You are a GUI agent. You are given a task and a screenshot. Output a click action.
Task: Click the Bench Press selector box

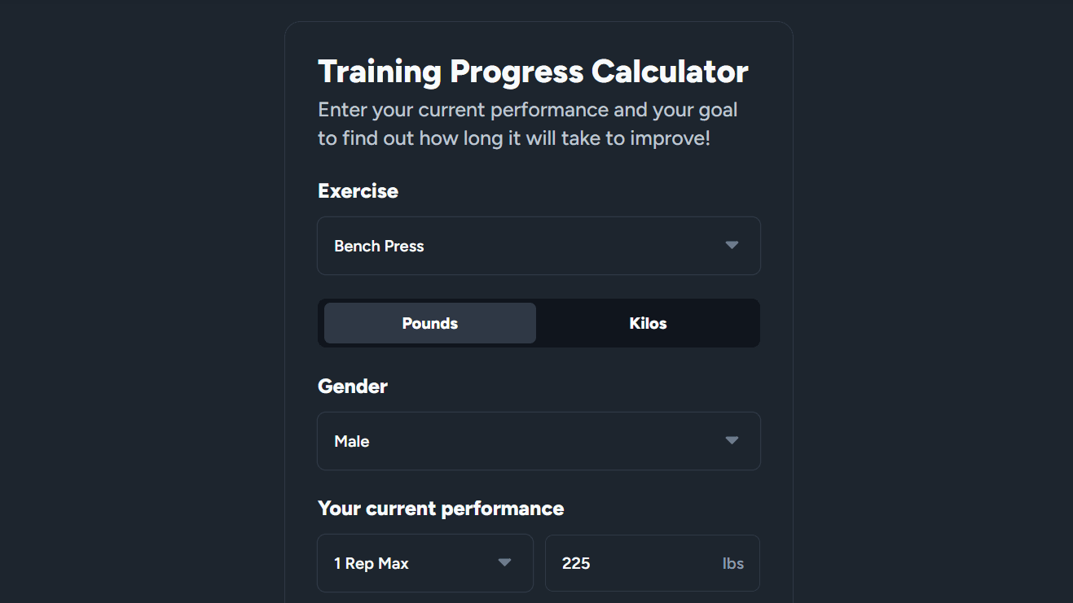click(x=539, y=245)
